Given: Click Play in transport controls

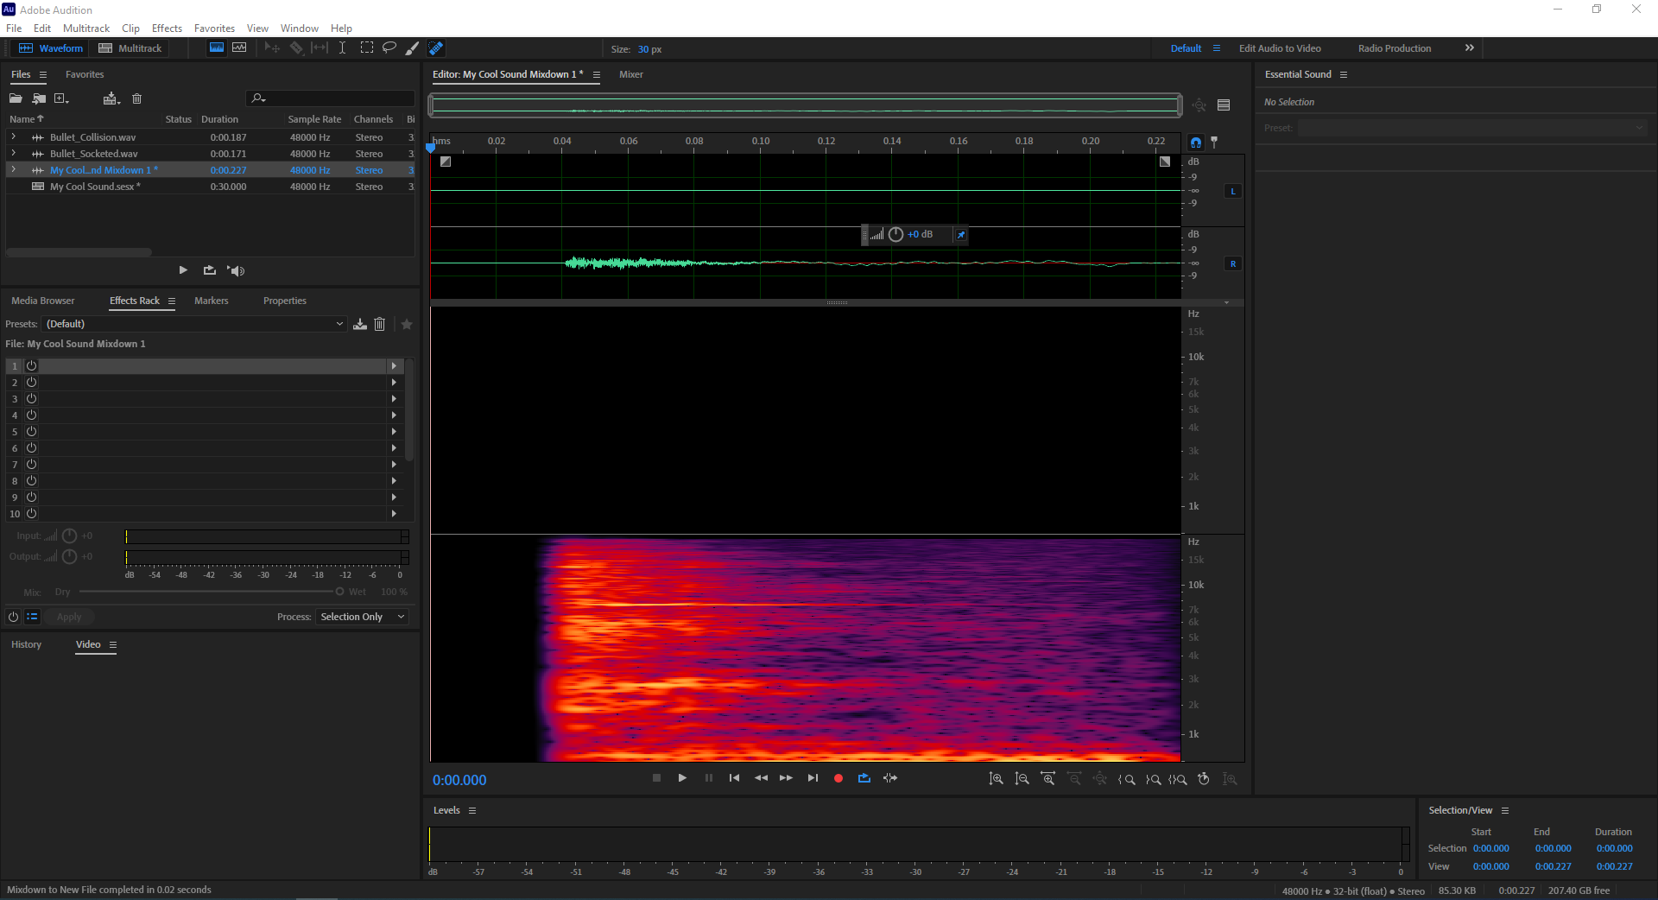Looking at the screenshot, I should click(682, 778).
